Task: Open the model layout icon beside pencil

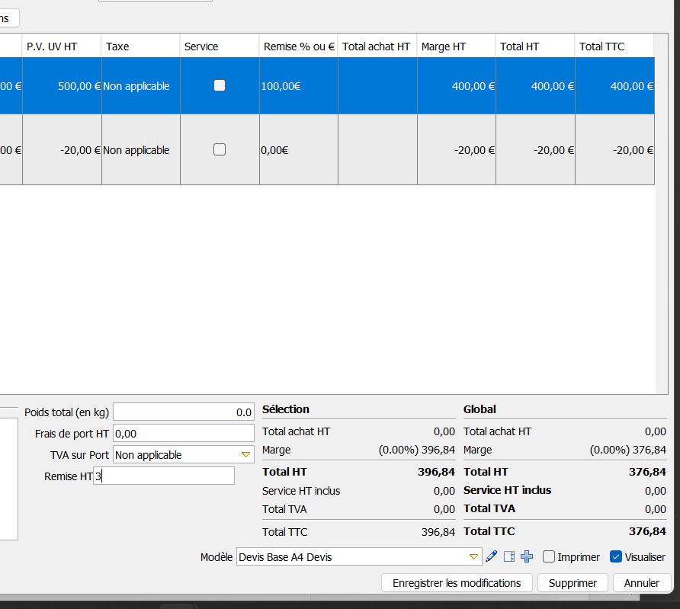Action: (509, 556)
